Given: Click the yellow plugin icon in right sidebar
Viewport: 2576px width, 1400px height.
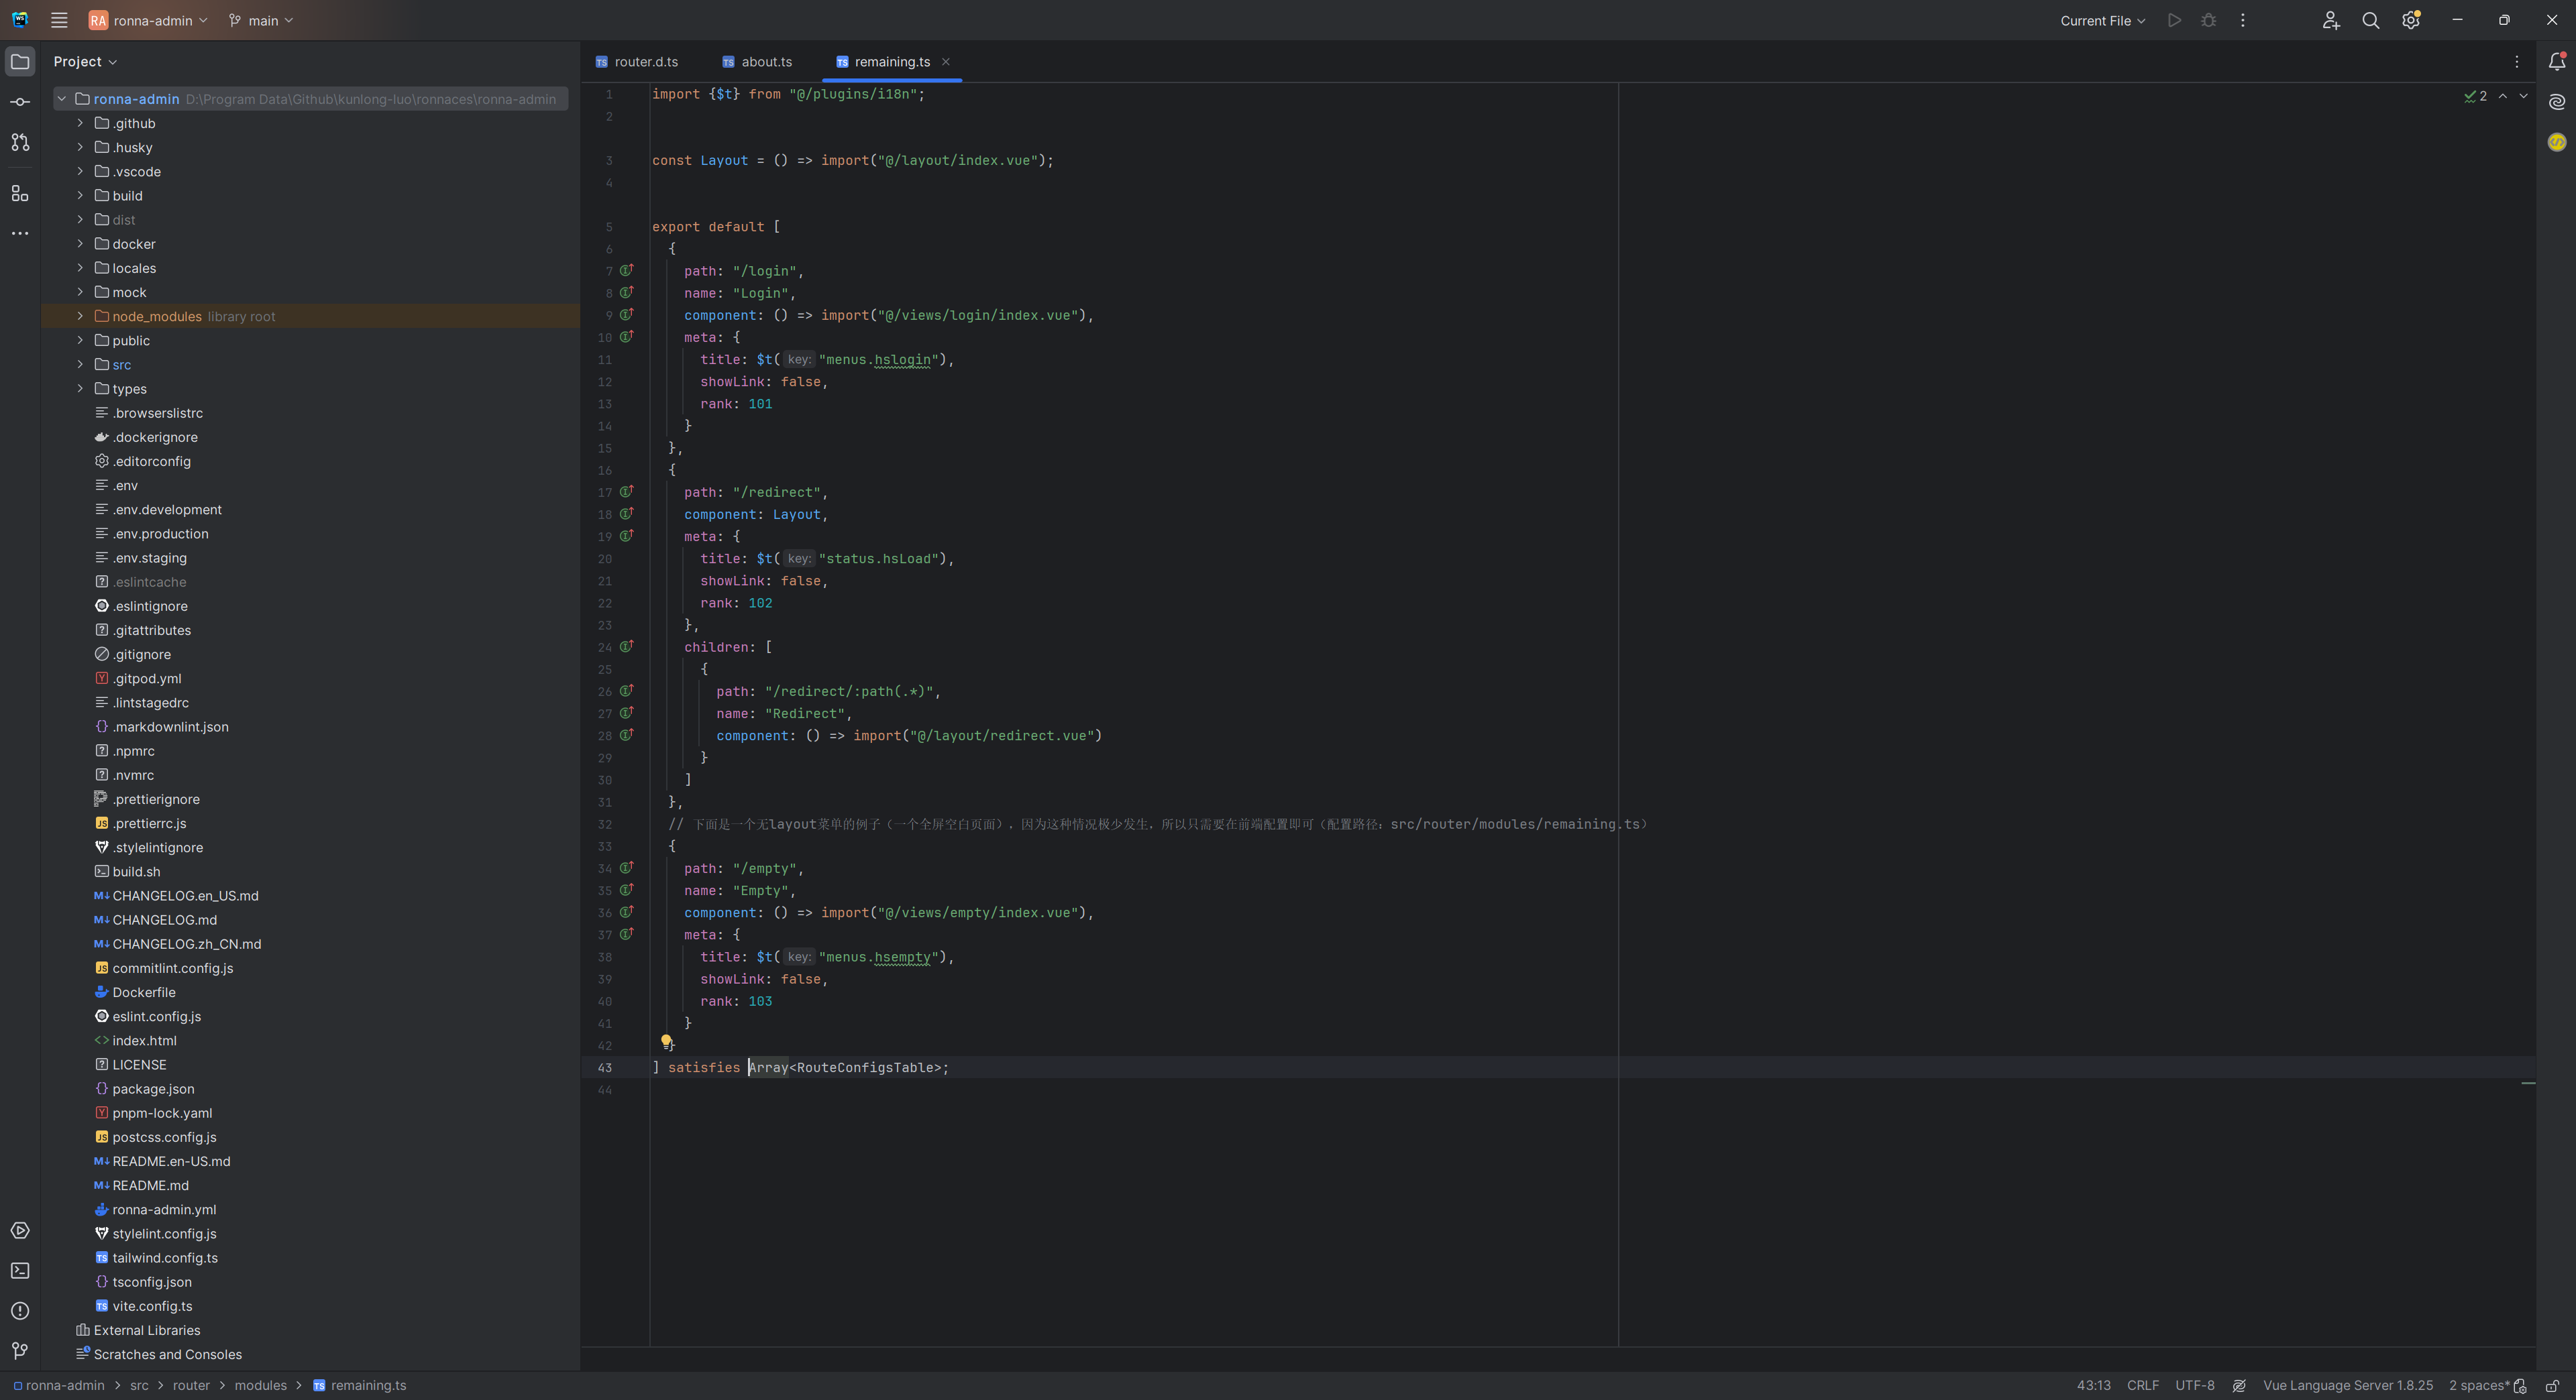Looking at the screenshot, I should point(2557,142).
